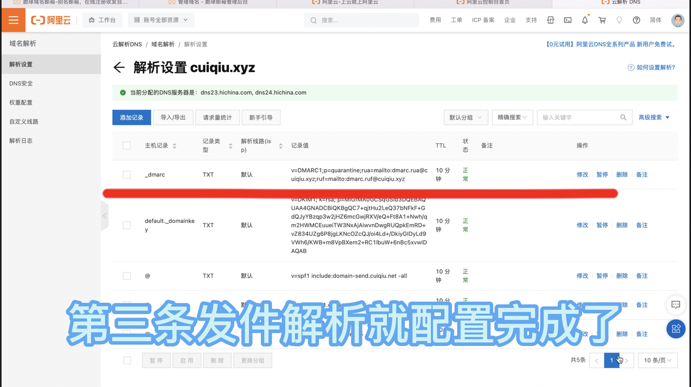Click 修改 for the @ TXT record
The image size is (691, 387).
[582, 276]
